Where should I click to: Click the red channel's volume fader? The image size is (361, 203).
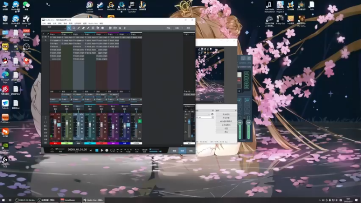pos(55,122)
